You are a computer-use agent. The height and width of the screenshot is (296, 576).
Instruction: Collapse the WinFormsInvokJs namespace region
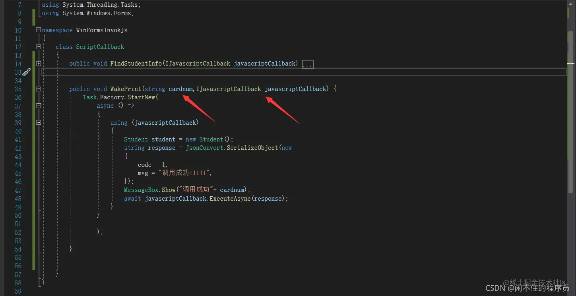(x=38, y=30)
